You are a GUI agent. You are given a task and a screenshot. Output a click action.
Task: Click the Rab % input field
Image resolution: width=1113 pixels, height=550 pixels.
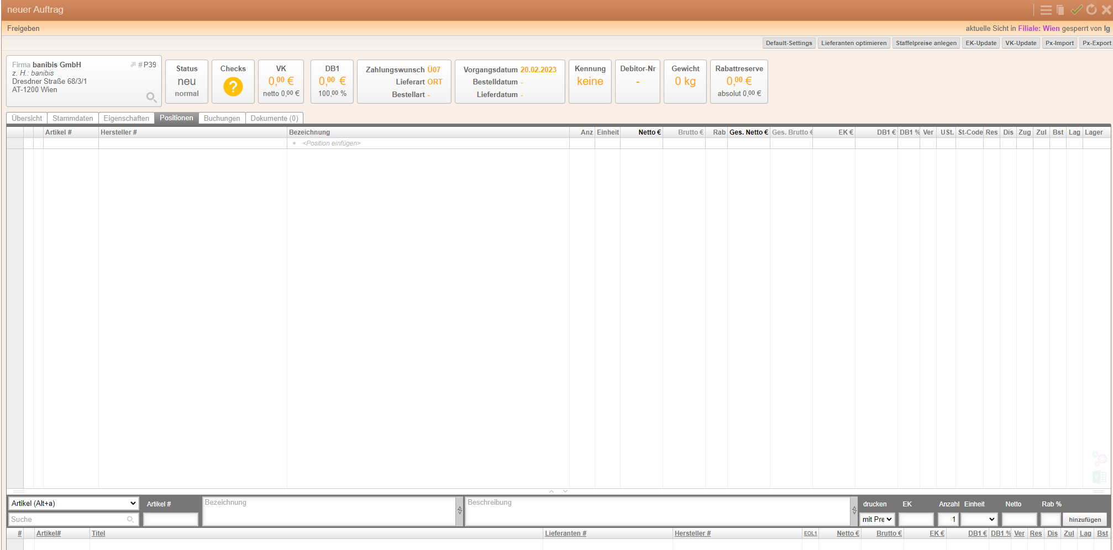tap(1051, 519)
